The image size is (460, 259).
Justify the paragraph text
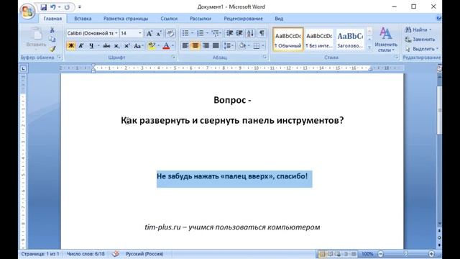(x=216, y=45)
